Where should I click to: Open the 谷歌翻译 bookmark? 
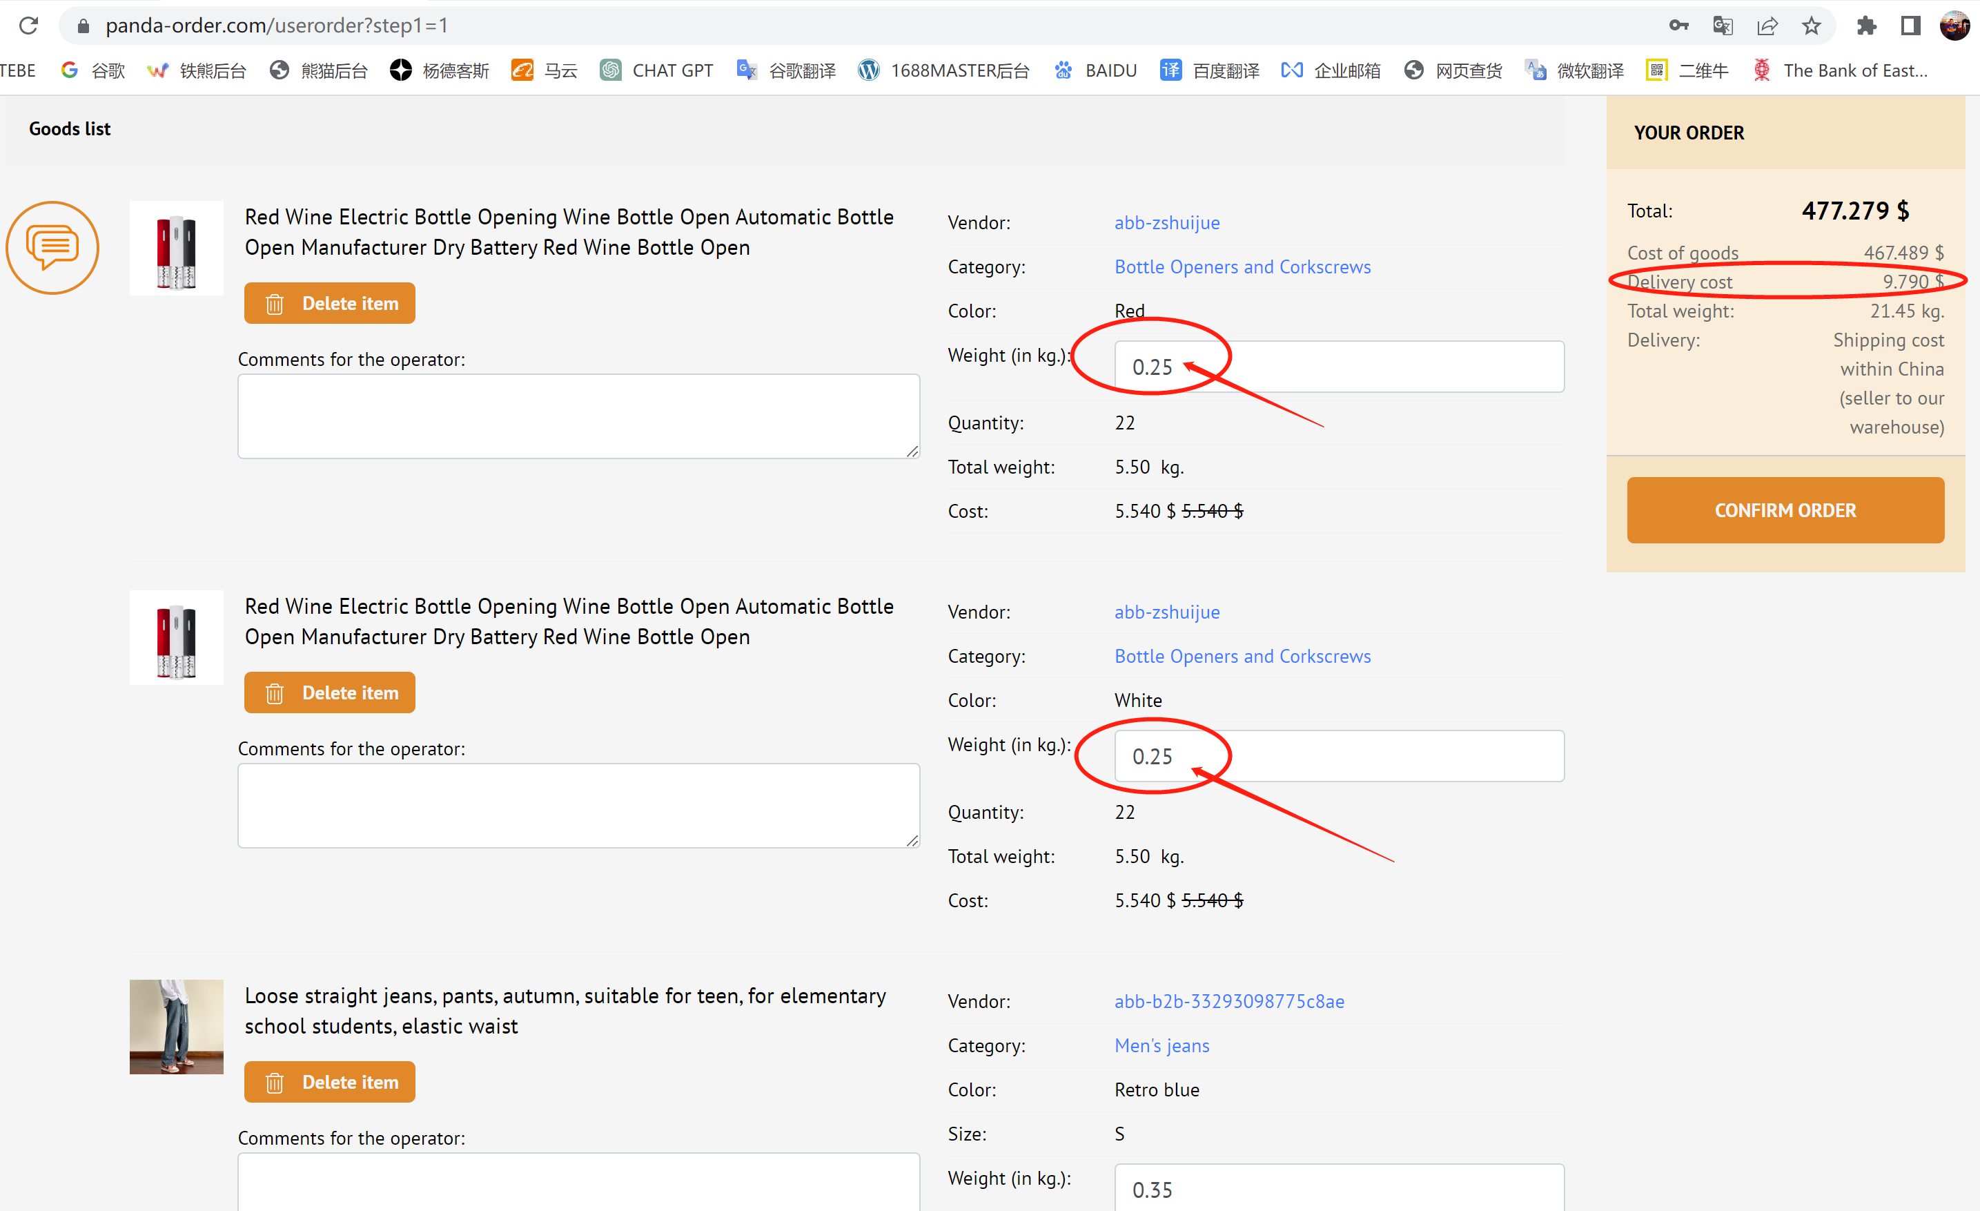tap(786, 70)
